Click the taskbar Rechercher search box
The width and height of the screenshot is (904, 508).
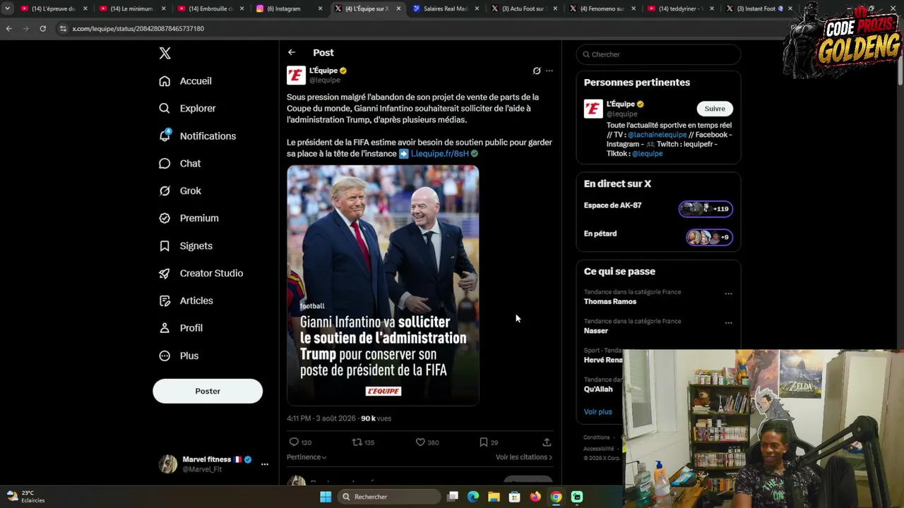pyautogui.click(x=388, y=497)
